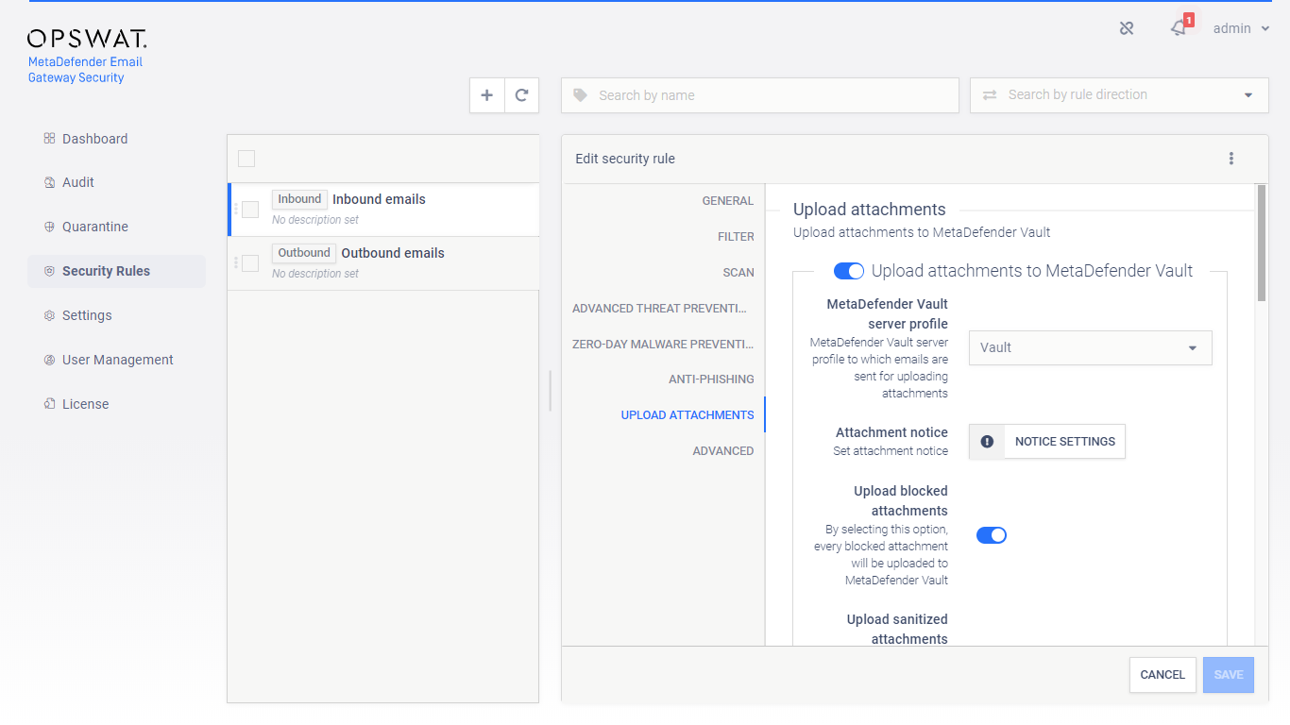Click the MetaDefender Email Gateway Security title

click(x=85, y=70)
